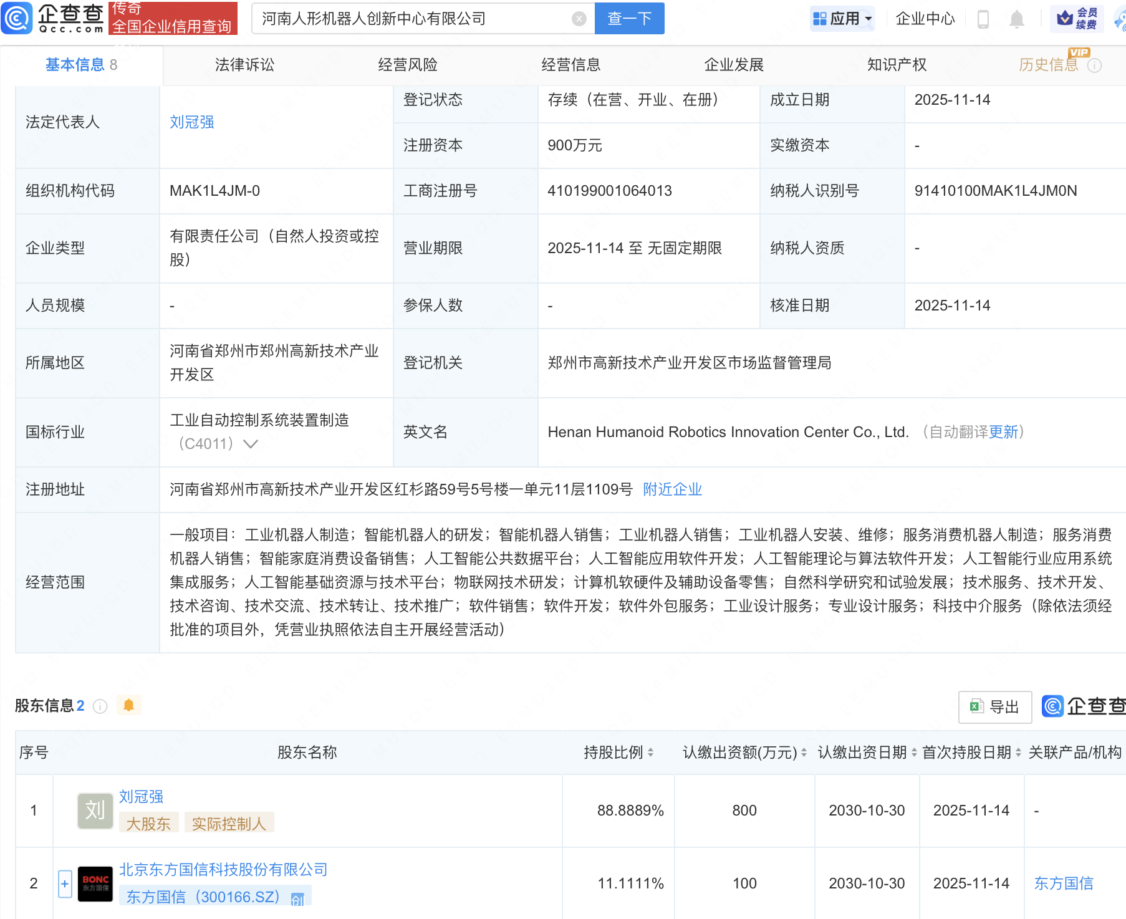The height and width of the screenshot is (919, 1126).
Task: Expand the 国标行业 C4011 chevron
Action: coord(250,444)
